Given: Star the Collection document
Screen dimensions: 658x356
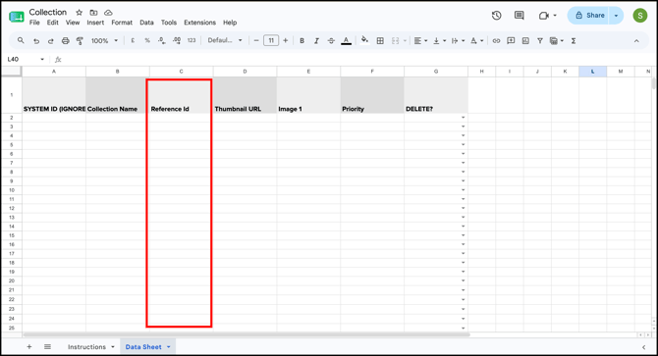Looking at the screenshot, I should point(79,13).
